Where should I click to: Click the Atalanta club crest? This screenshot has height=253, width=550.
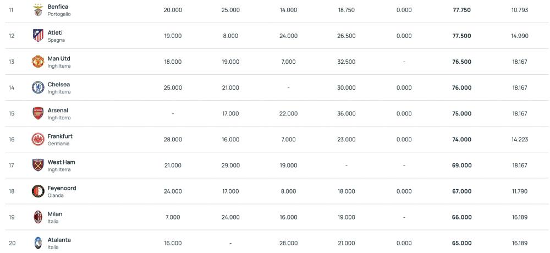click(x=38, y=243)
